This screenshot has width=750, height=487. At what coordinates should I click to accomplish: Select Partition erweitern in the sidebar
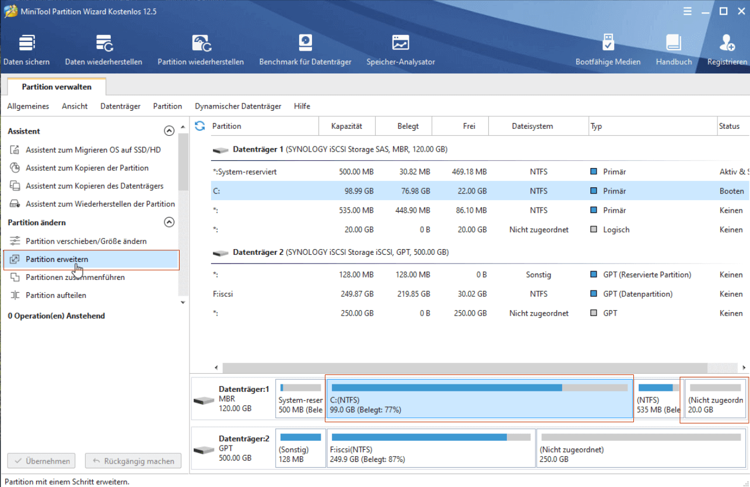tap(91, 259)
